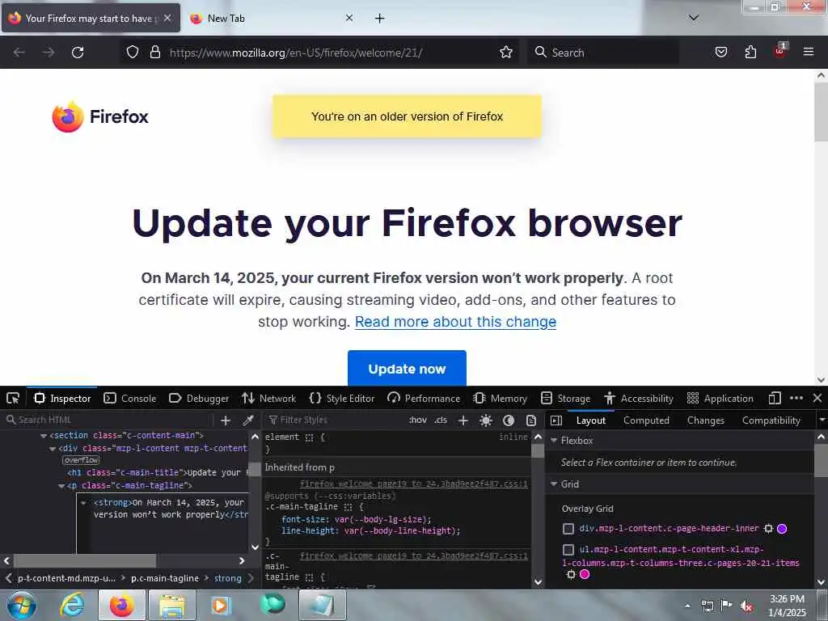Switch to the Computed sidebar tab
This screenshot has width=828, height=621.
tap(646, 420)
